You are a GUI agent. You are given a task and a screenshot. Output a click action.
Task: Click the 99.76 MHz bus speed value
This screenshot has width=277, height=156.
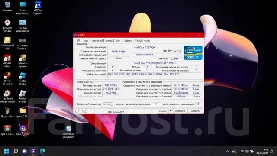(111, 93)
